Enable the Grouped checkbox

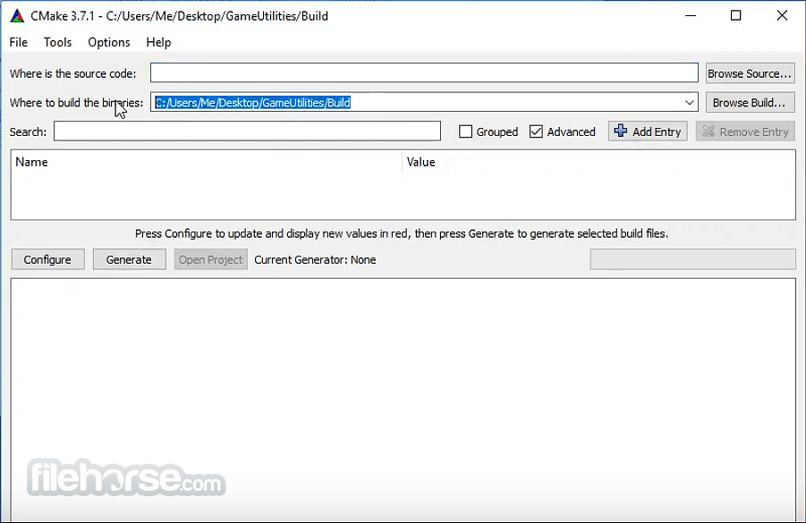[x=465, y=131]
